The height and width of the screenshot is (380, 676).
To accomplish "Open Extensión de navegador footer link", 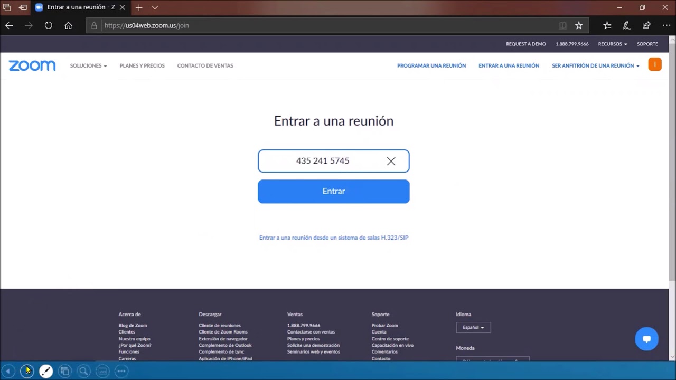I will (223, 339).
